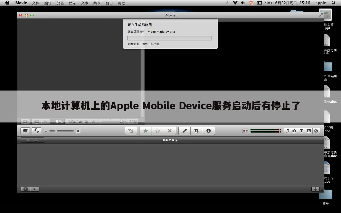This screenshot has height=213, width=341.
Task: Open the voiceover microphone tool
Action: (x=185, y=131)
